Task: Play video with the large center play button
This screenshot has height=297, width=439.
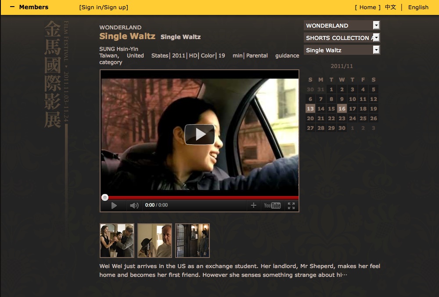Action: point(200,135)
